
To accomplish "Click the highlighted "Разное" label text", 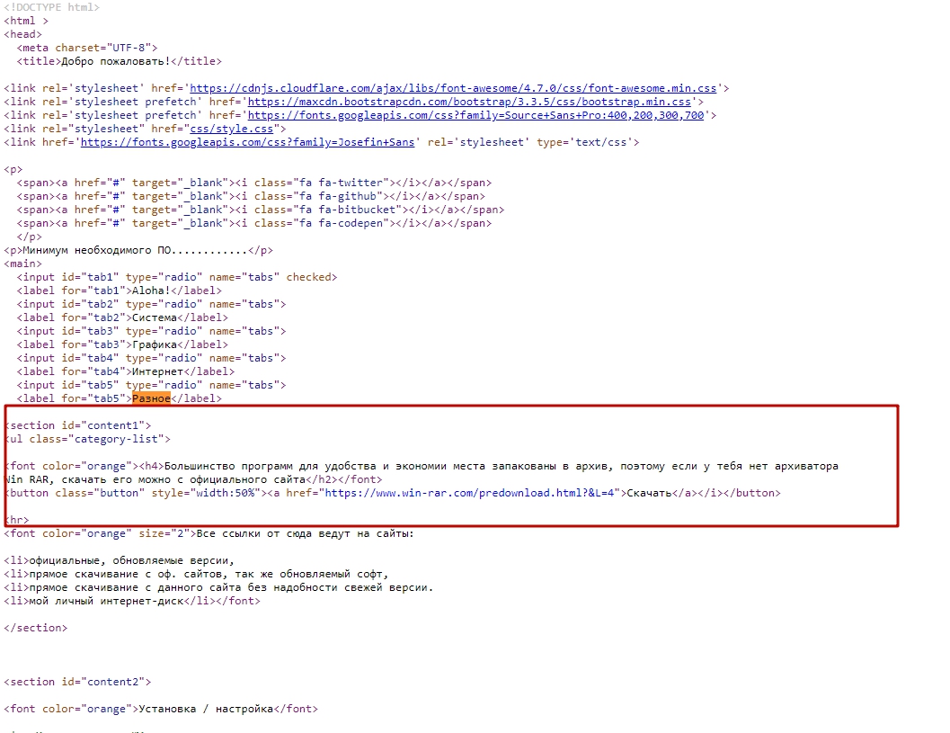I will click(151, 398).
